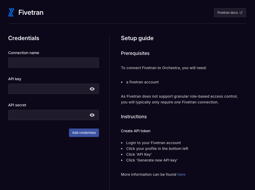Click the external link icon on Fivetran docs
The height and width of the screenshot is (190, 255).
tap(241, 12)
